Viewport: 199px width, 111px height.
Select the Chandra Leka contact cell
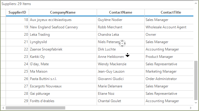coord(121,35)
